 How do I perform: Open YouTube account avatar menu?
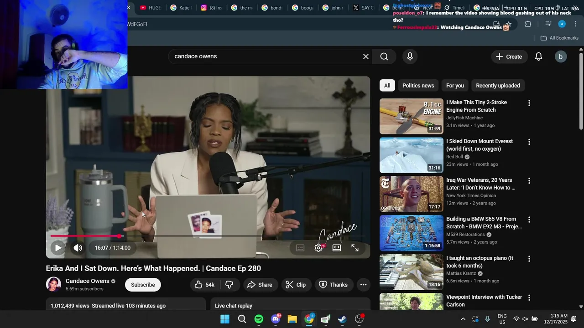[x=561, y=56]
